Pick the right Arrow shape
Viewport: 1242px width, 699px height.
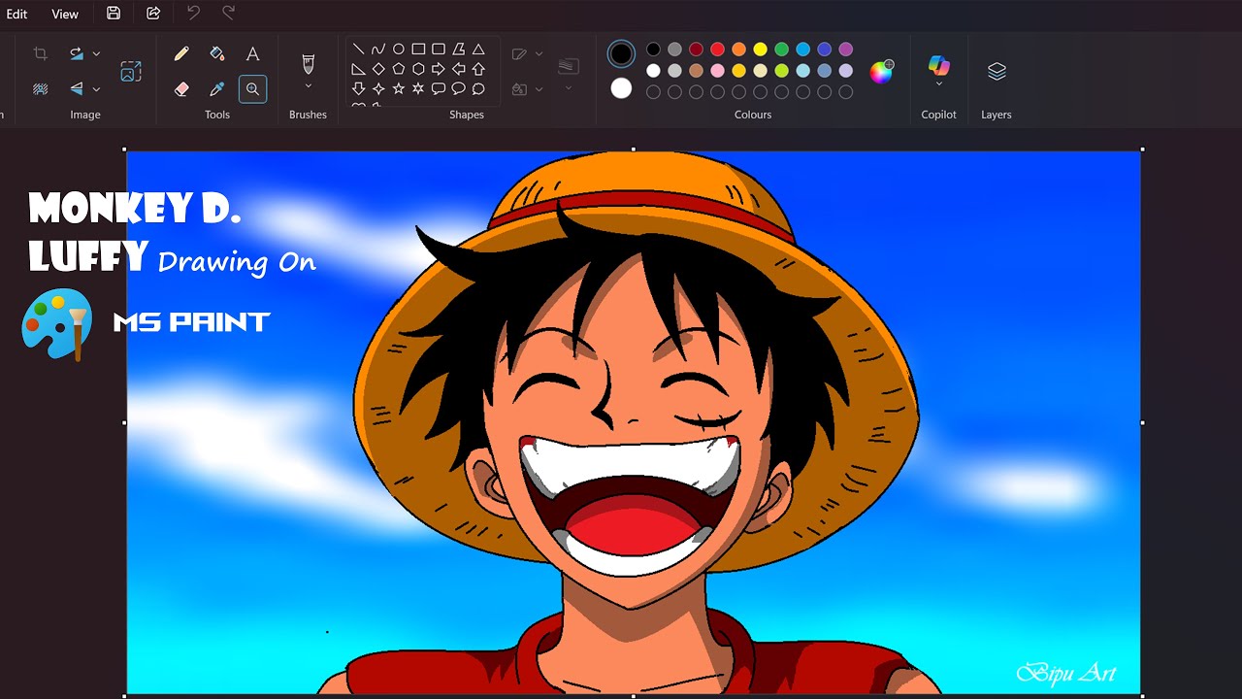[438, 69]
